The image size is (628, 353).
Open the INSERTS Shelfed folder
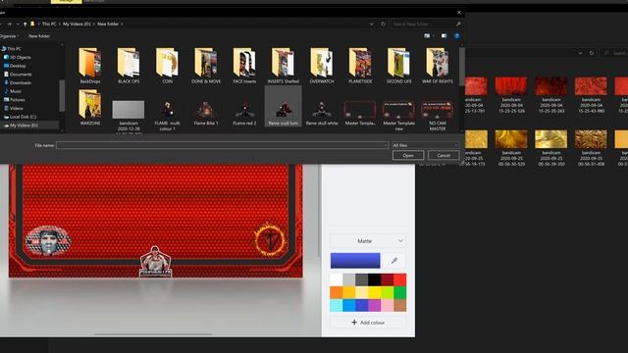pos(284,66)
